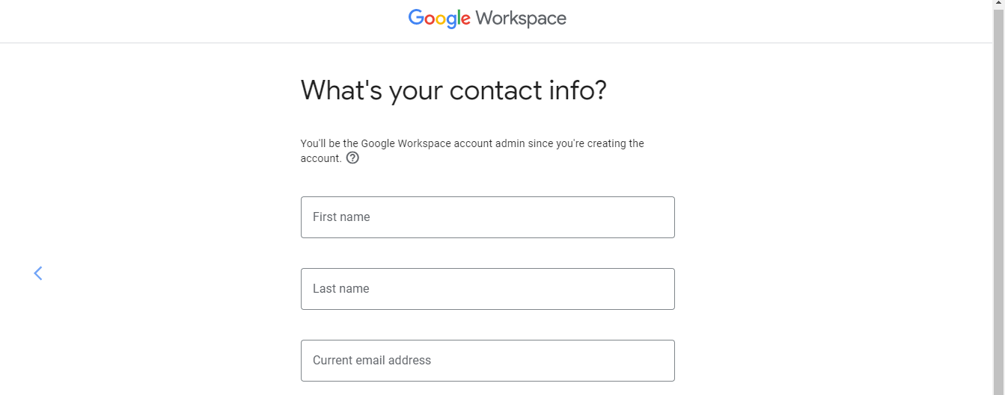Click the Current email address placeholder text
This screenshot has width=1005, height=395.
click(x=372, y=361)
